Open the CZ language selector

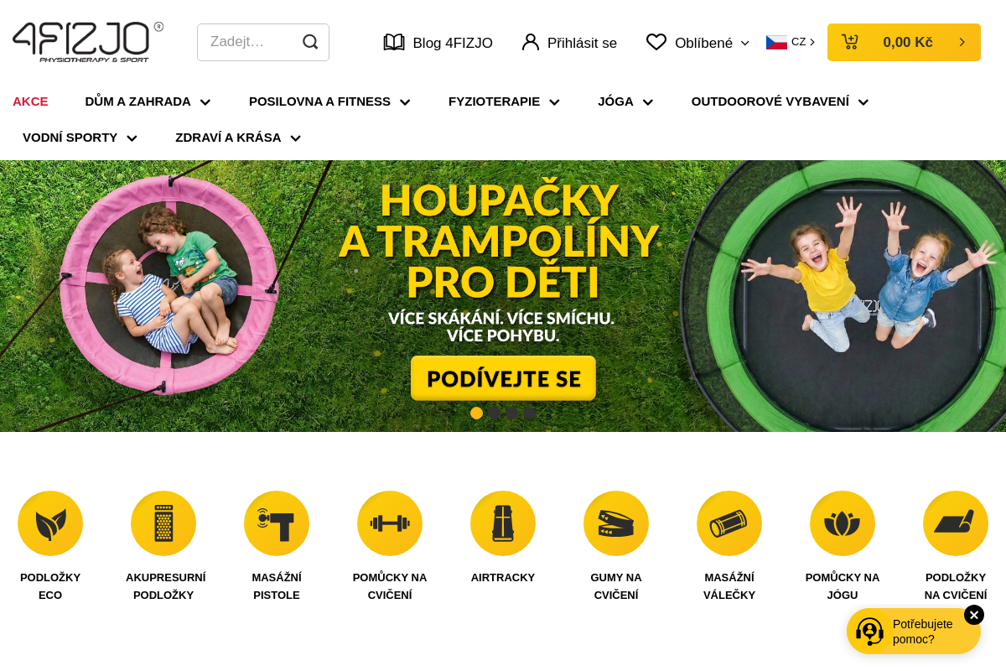(x=791, y=42)
